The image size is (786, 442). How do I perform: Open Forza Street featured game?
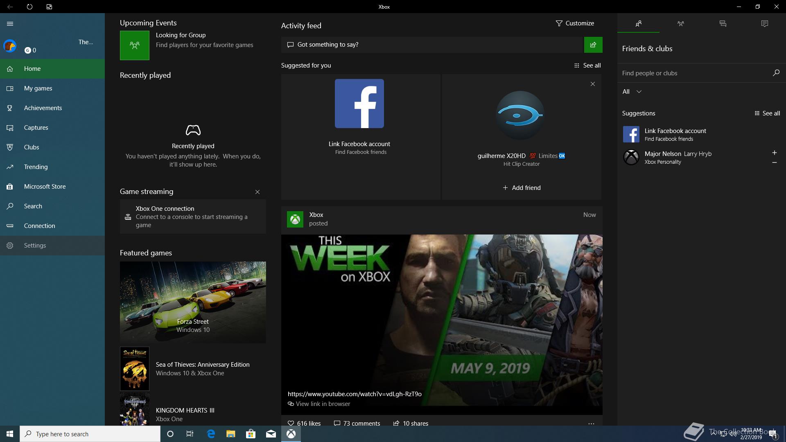(193, 302)
